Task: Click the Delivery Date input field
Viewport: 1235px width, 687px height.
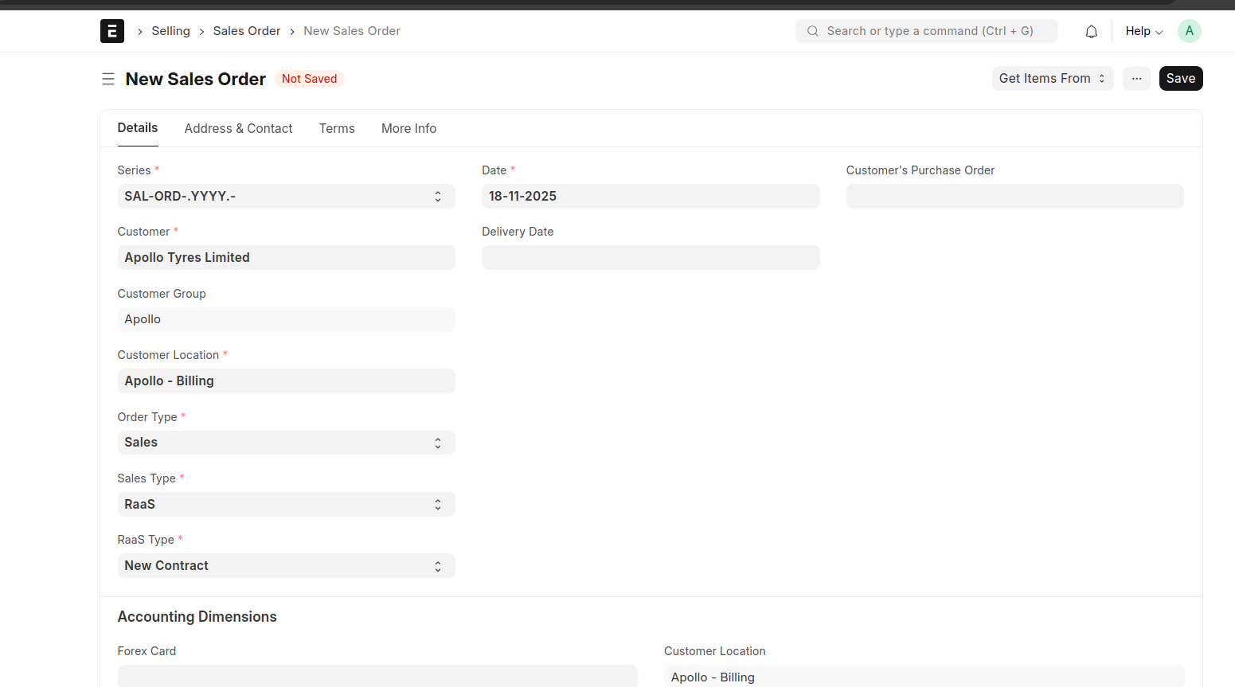Action: coord(650,258)
